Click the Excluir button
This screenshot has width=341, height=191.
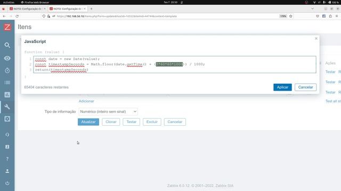[152, 122]
